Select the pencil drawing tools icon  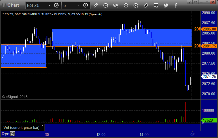pos(96,5)
